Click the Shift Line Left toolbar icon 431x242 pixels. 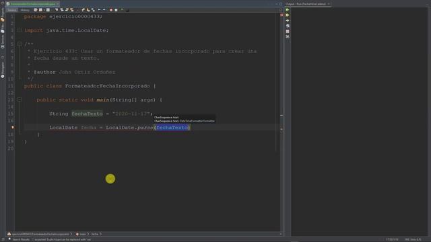99,10
